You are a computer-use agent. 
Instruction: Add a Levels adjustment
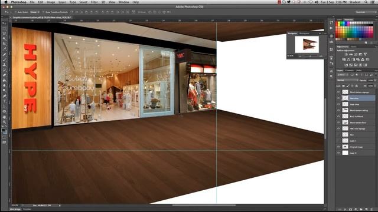point(351,54)
